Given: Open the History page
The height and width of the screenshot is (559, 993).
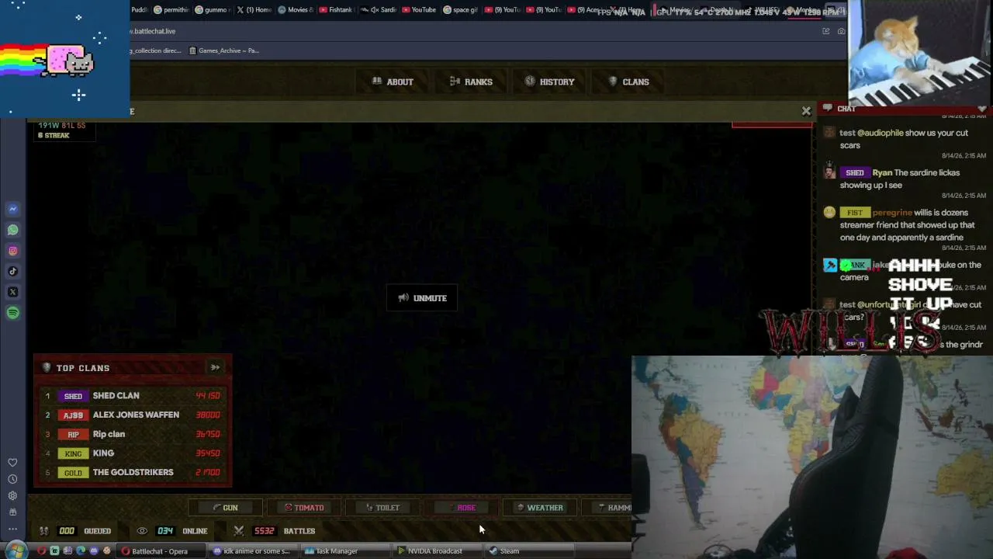Looking at the screenshot, I should click(549, 82).
